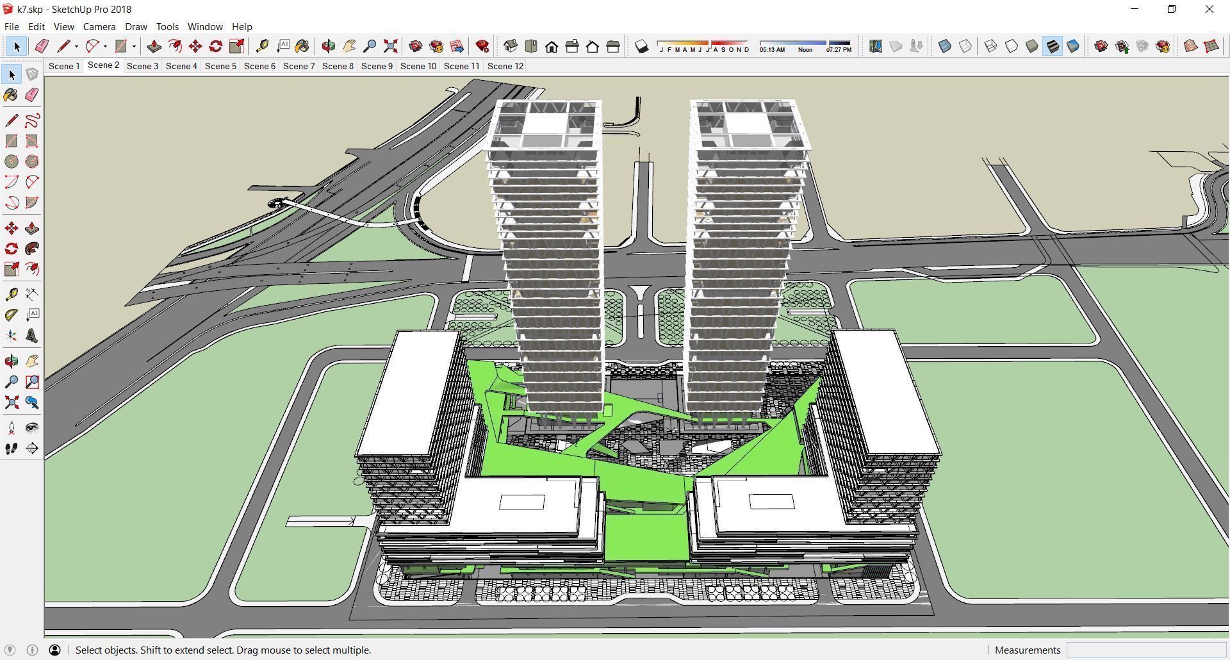Adjust the shadow date month slider
The height and width of the screenshot is (660, 1230).
pyautogui.click(x=703, y=46)
